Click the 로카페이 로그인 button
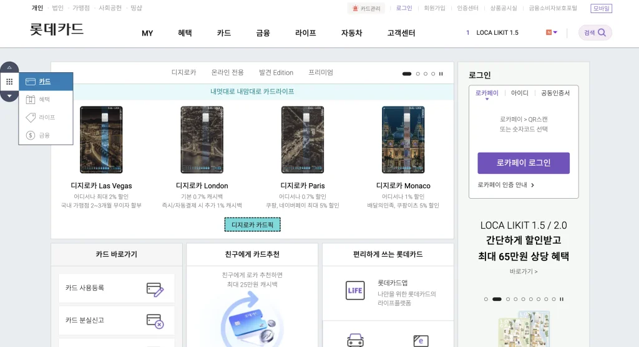This screenshot has height=347, width=639. coord(524,163)
